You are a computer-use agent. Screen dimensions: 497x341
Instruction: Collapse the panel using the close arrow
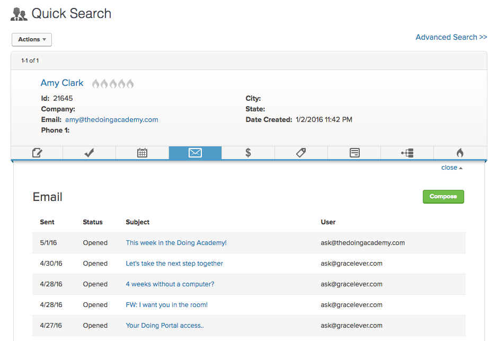451,168
